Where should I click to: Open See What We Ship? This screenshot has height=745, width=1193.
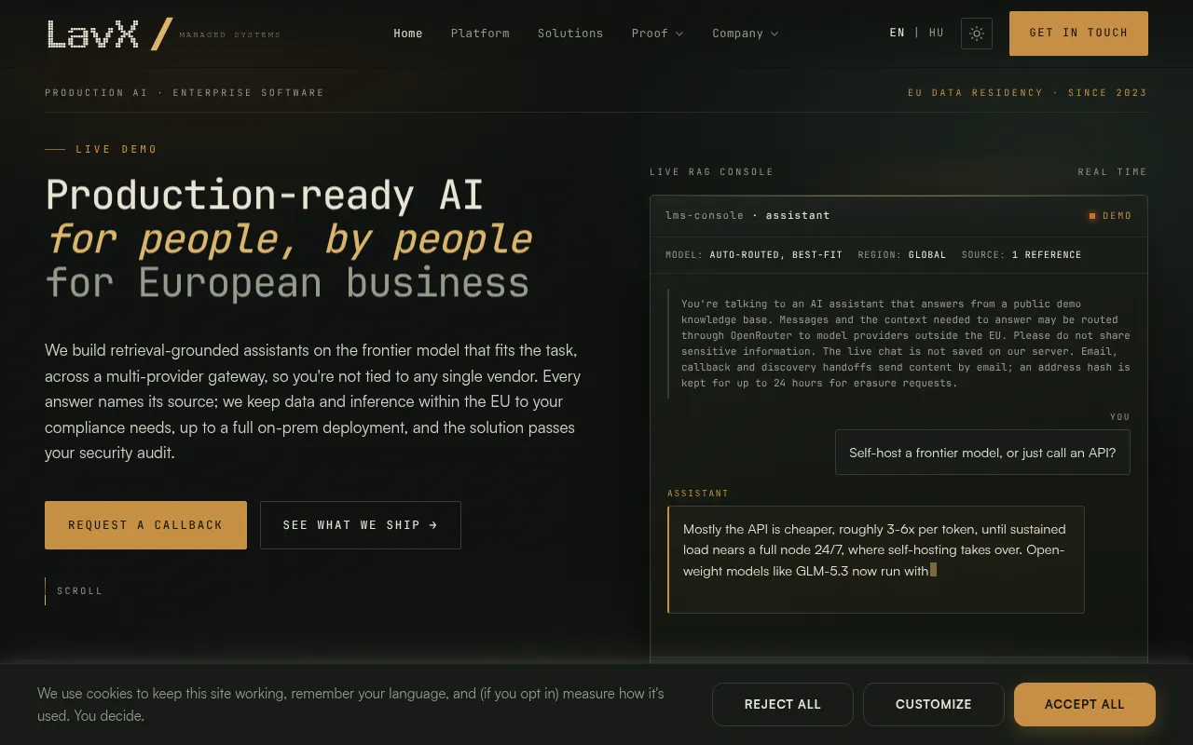[361, 525]
